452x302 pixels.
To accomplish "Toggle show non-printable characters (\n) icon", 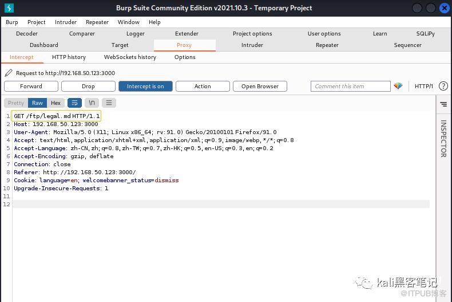I will click(92, 103).
